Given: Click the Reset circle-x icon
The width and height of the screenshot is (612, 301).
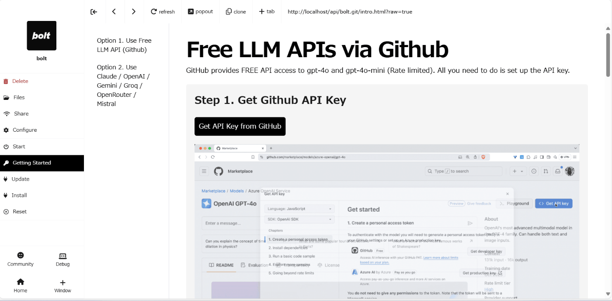Looking at the screenshot, I should pos(6,212).
